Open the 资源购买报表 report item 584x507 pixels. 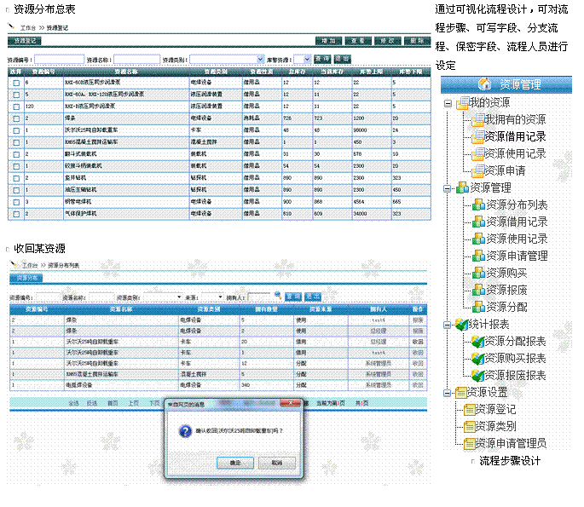pyautogui.click(x=515, y=358)
